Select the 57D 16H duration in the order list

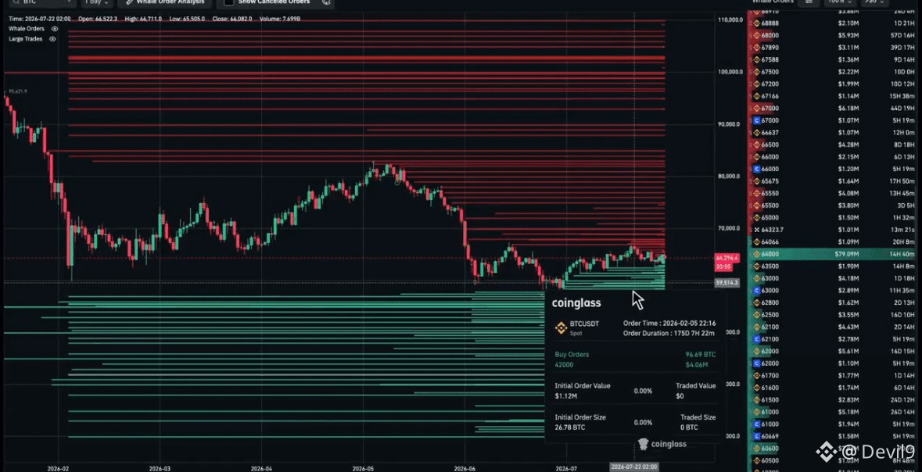click(x=901, y=35)
